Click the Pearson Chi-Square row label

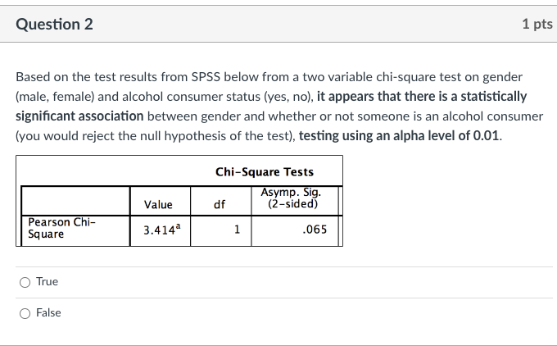(x=61, y=228)
